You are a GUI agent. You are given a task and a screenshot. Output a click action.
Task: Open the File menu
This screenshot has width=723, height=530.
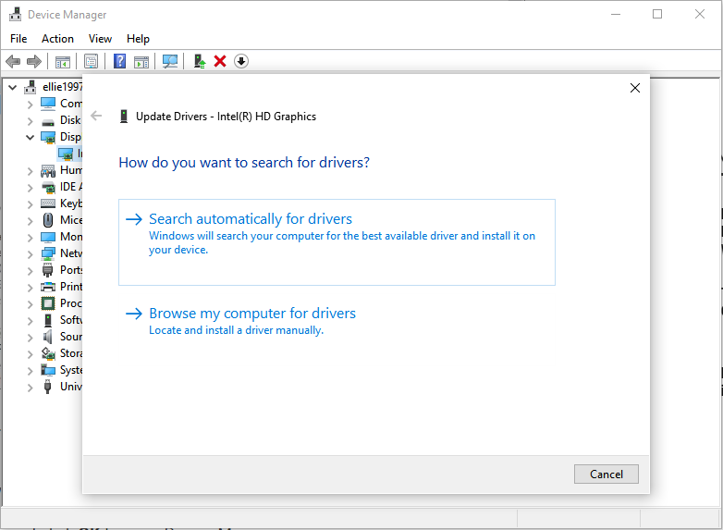[x=18, y=39]
